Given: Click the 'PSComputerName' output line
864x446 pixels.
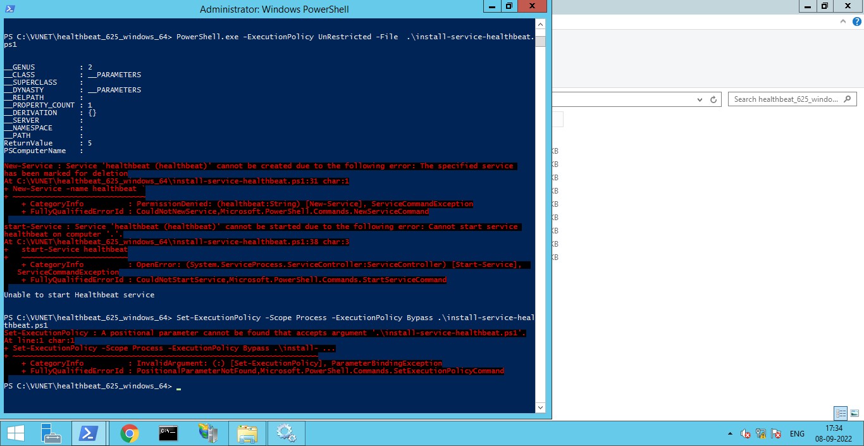Looking at the screenshot, I should 44,151.
